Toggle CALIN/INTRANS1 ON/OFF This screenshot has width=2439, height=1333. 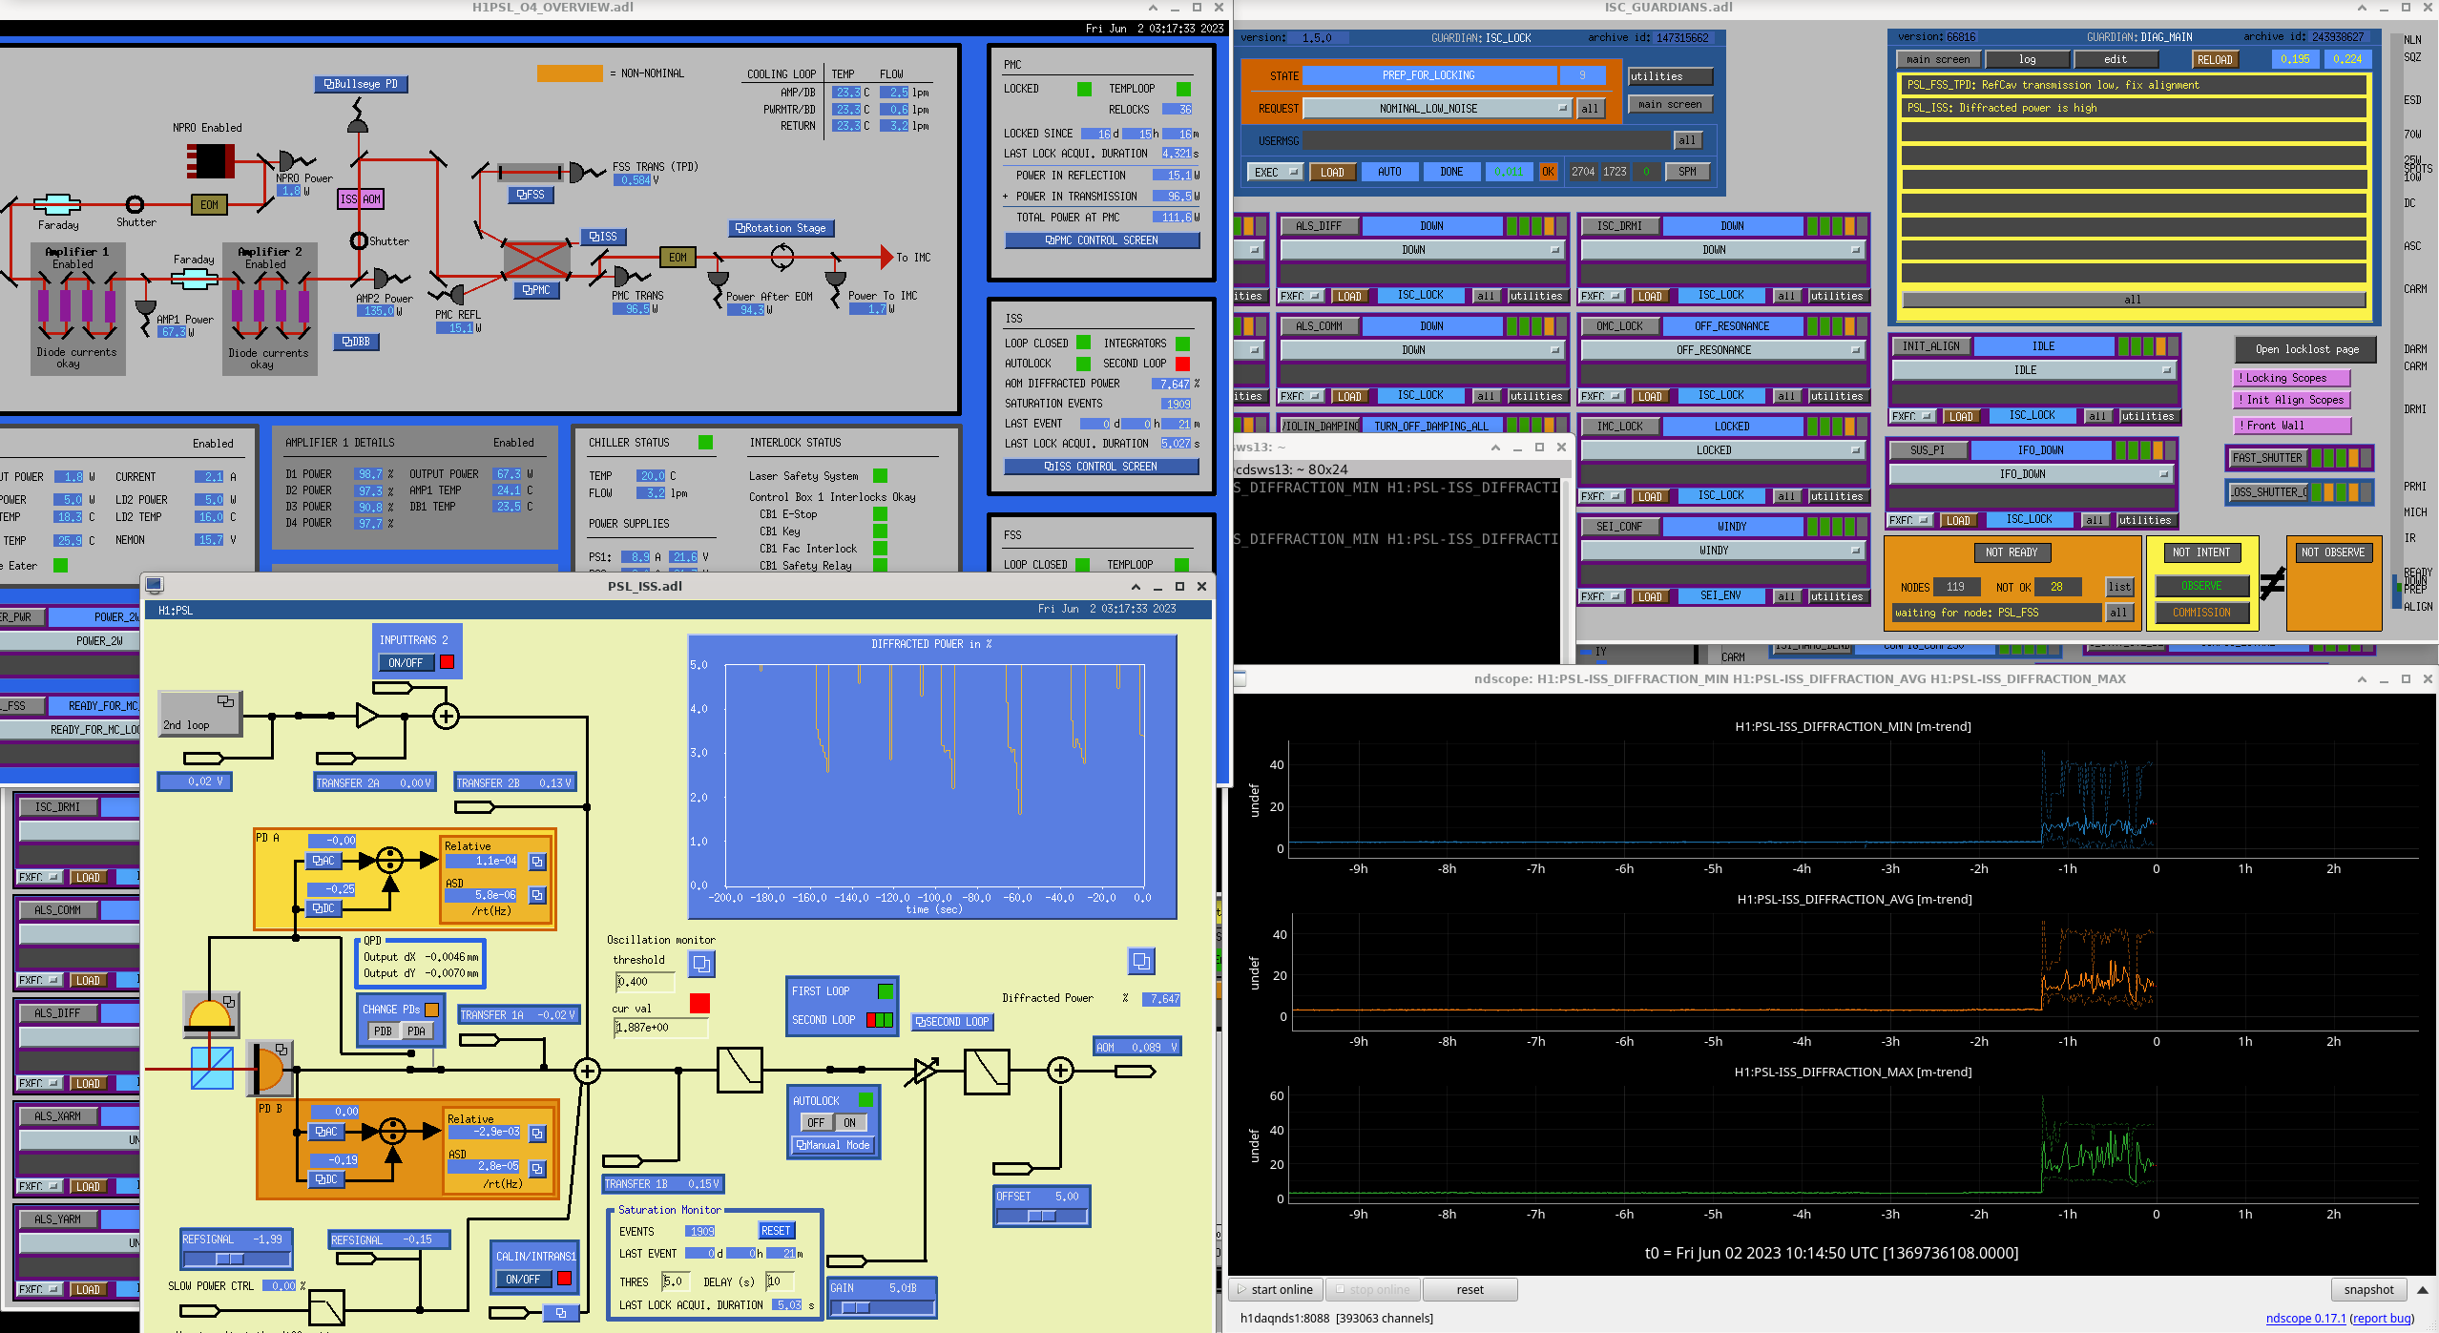523,1280
